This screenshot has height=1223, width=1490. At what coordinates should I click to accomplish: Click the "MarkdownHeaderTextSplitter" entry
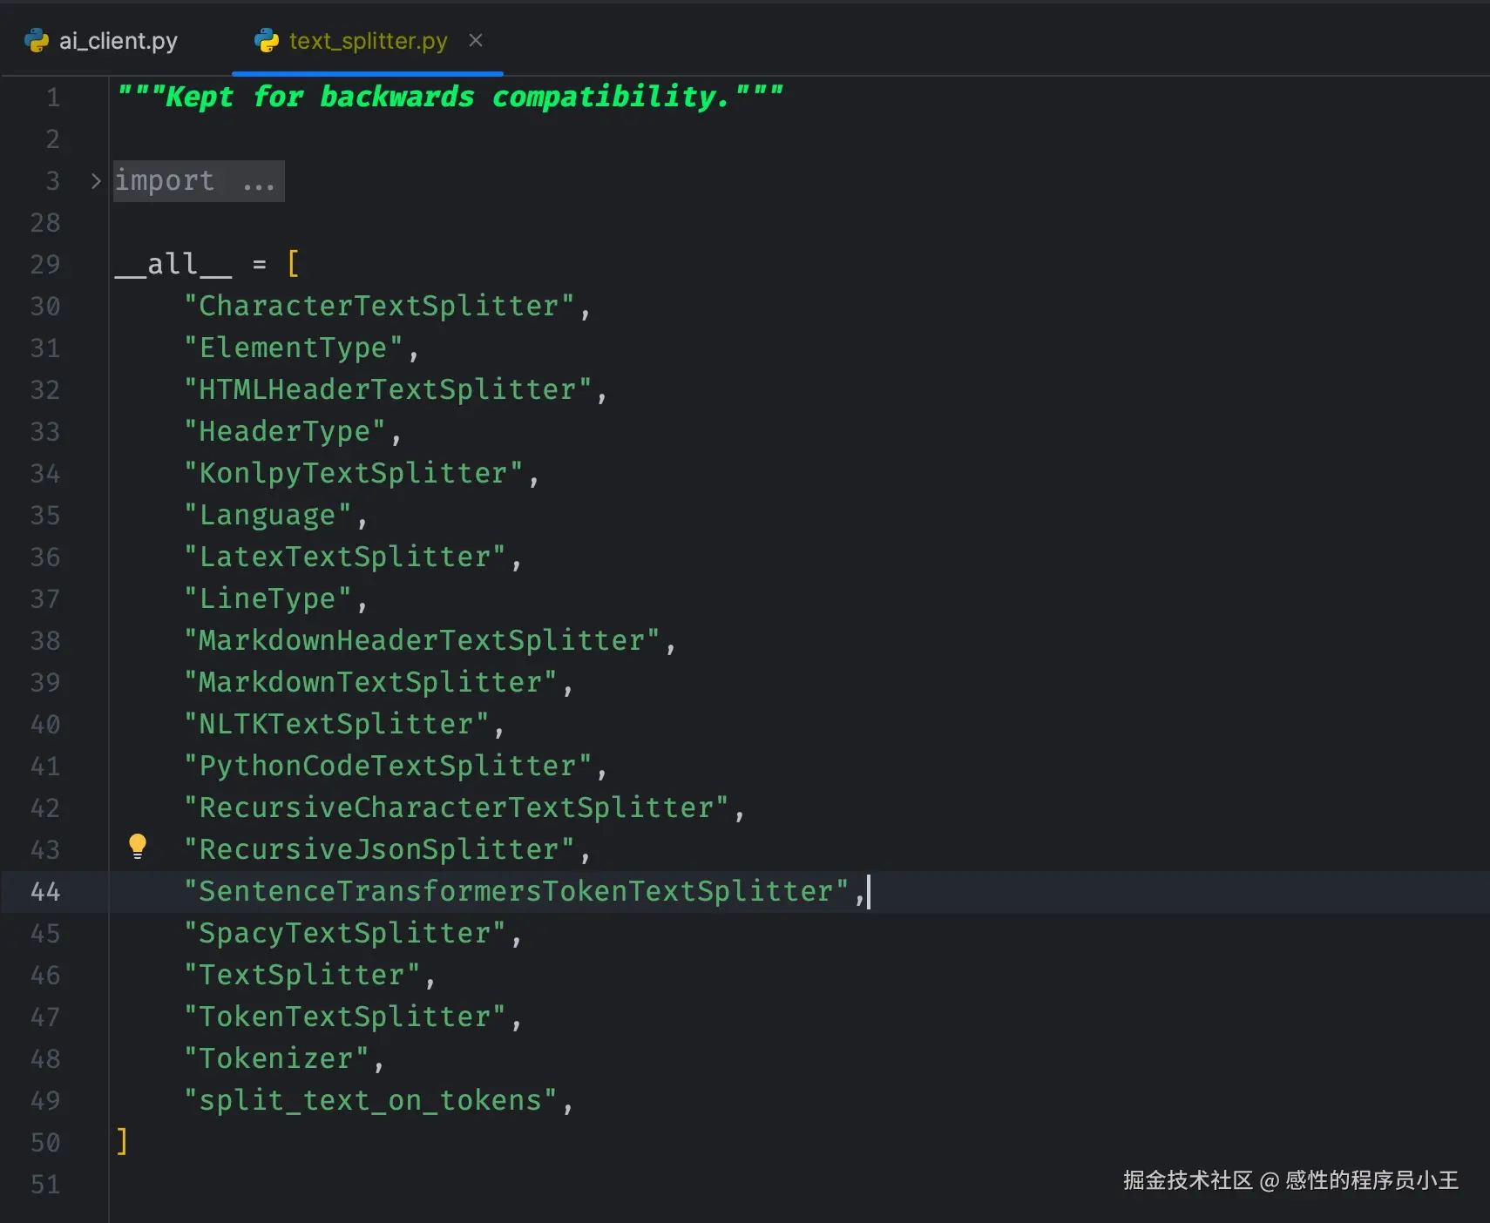click(422, 640)
